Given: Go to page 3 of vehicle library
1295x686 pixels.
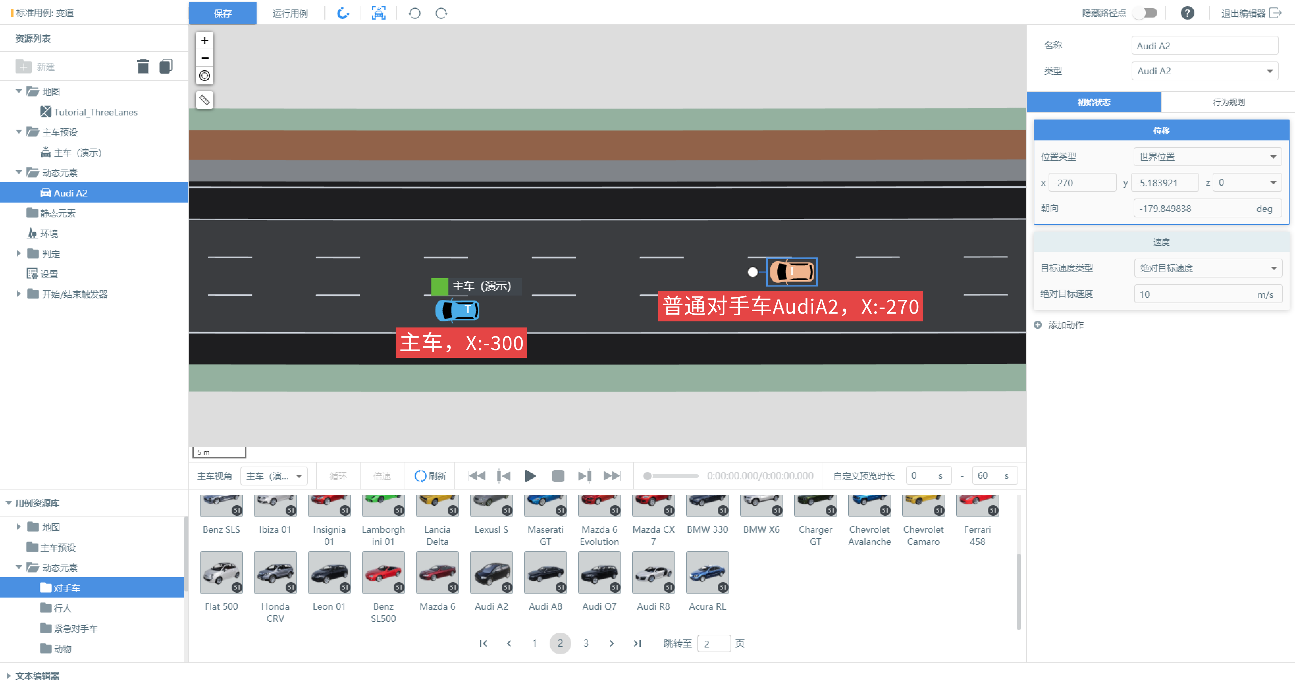Looking at the screenshot, I should pyautogui.click(x=586, y=643).
